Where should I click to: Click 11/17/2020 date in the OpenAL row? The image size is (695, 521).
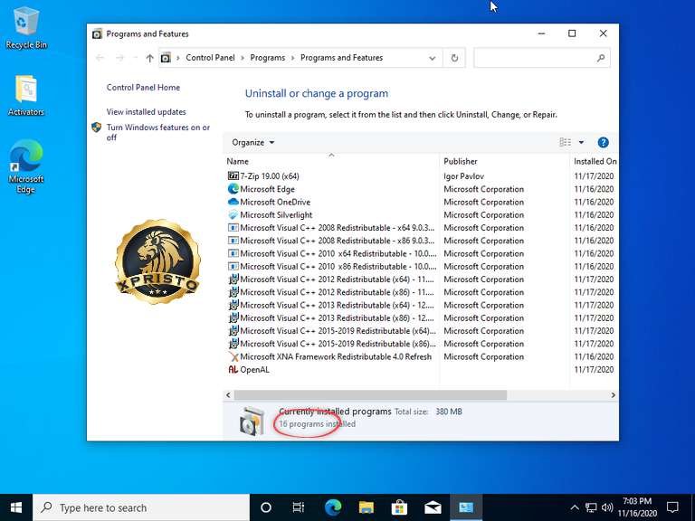(594, 369)
